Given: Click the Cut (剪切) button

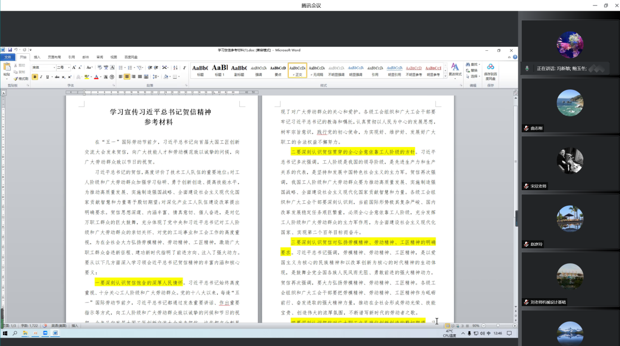Looking at the screenshot, I should (x=20, y=65).
